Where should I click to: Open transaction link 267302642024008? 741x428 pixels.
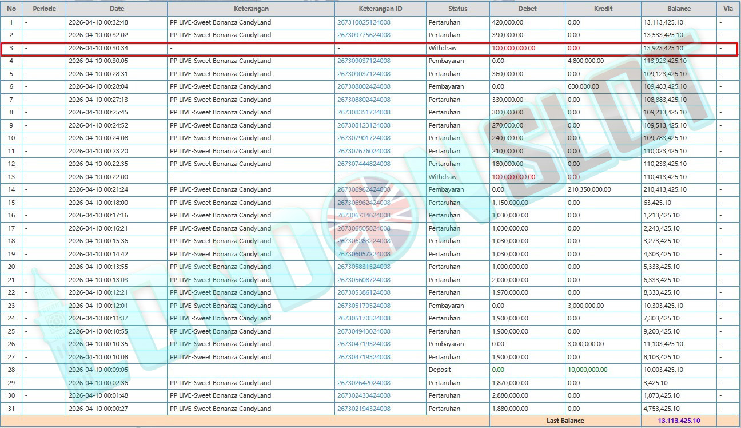pyautogui.click(x=364, y=383)
